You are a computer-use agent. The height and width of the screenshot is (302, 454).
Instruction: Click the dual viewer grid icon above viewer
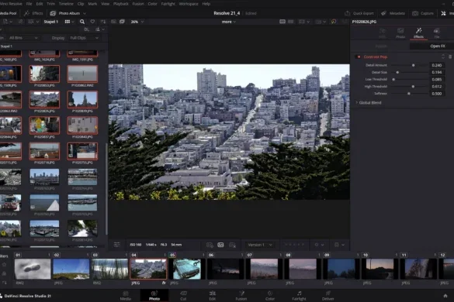pos(290,22)
